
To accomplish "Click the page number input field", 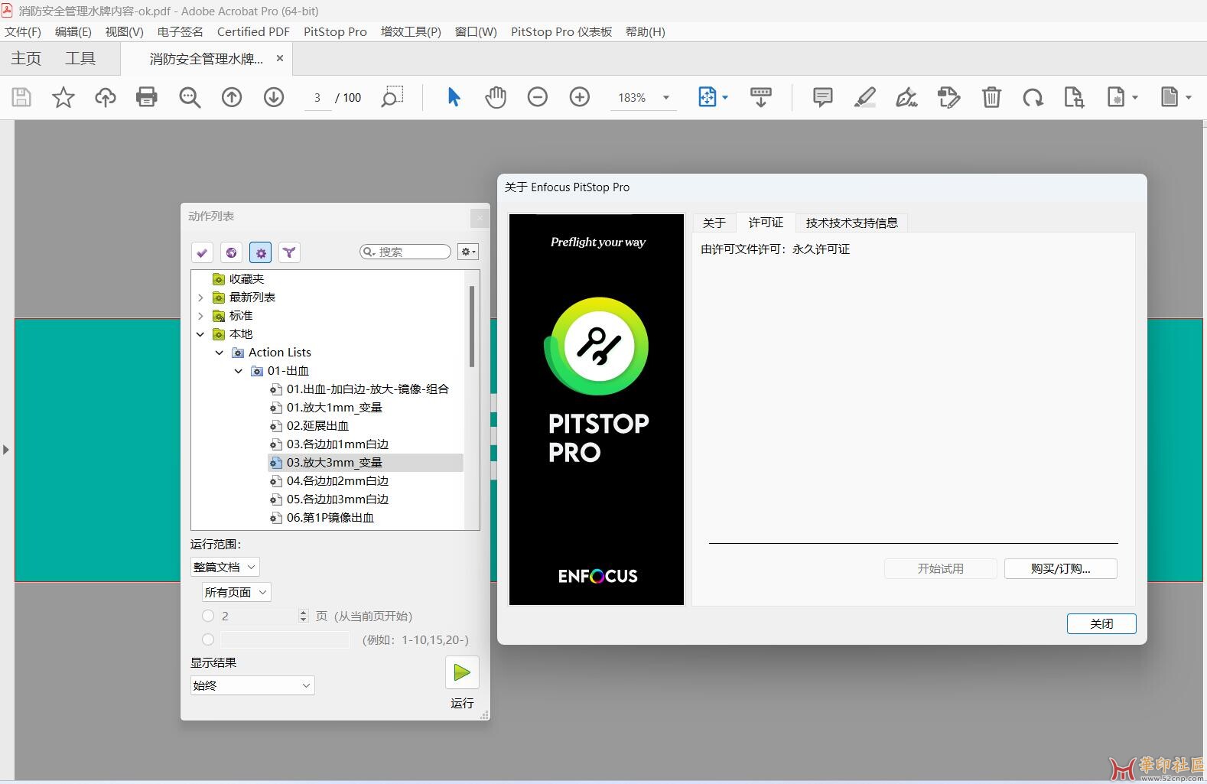I will (x=317, y=98).
